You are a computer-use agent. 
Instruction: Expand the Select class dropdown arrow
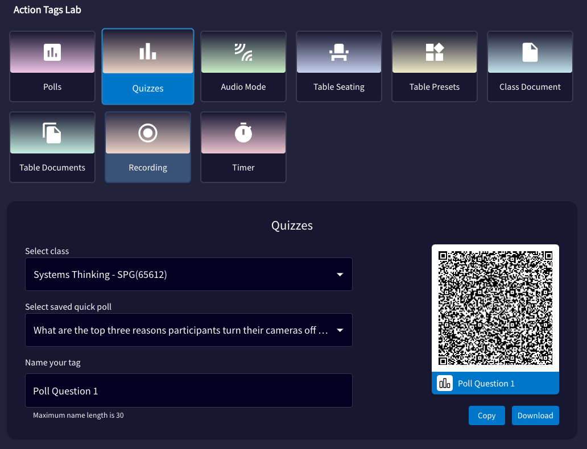[340, 275]
